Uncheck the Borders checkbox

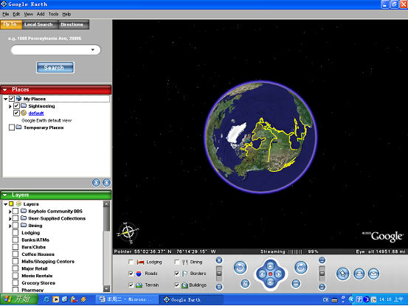(x=177, y=274)
